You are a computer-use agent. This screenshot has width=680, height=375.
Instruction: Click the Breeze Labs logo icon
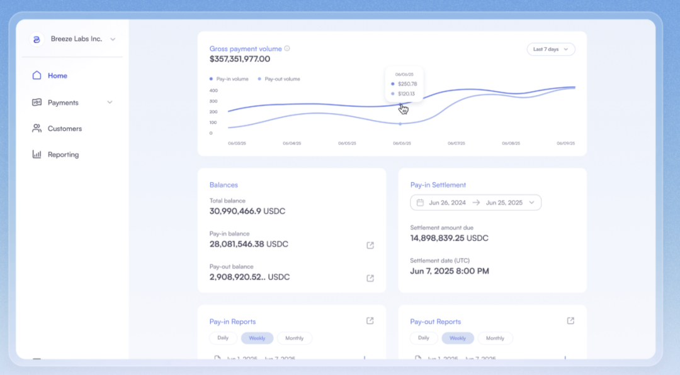[x=37, y=40]
